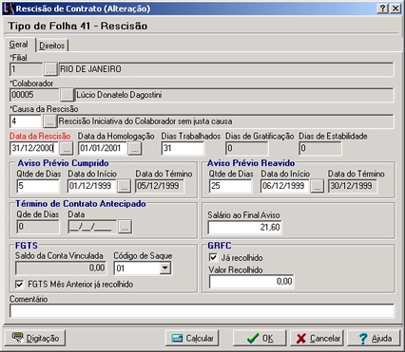Click the Cancelar button
The width and height of the screenshot is (405, 352).
[x=317, y=338]
